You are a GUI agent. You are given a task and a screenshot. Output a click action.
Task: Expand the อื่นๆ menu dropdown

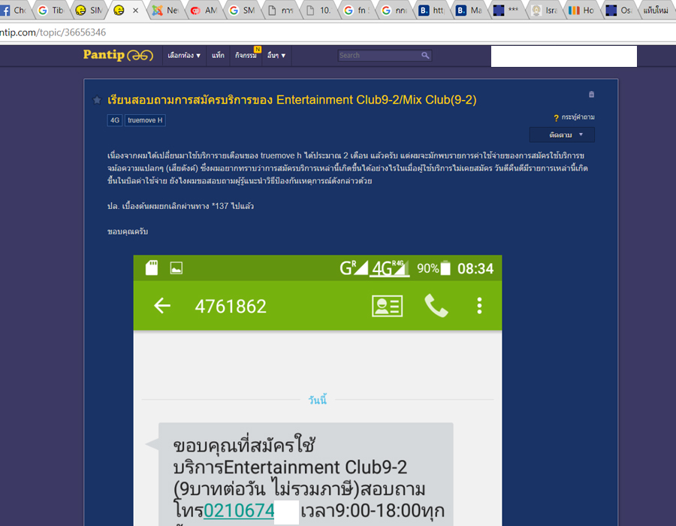pos(276,56)
